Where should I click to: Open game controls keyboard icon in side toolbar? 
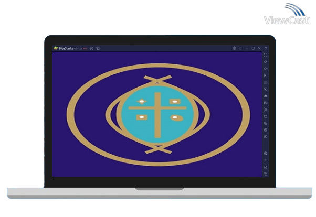(x=266, y=82)
